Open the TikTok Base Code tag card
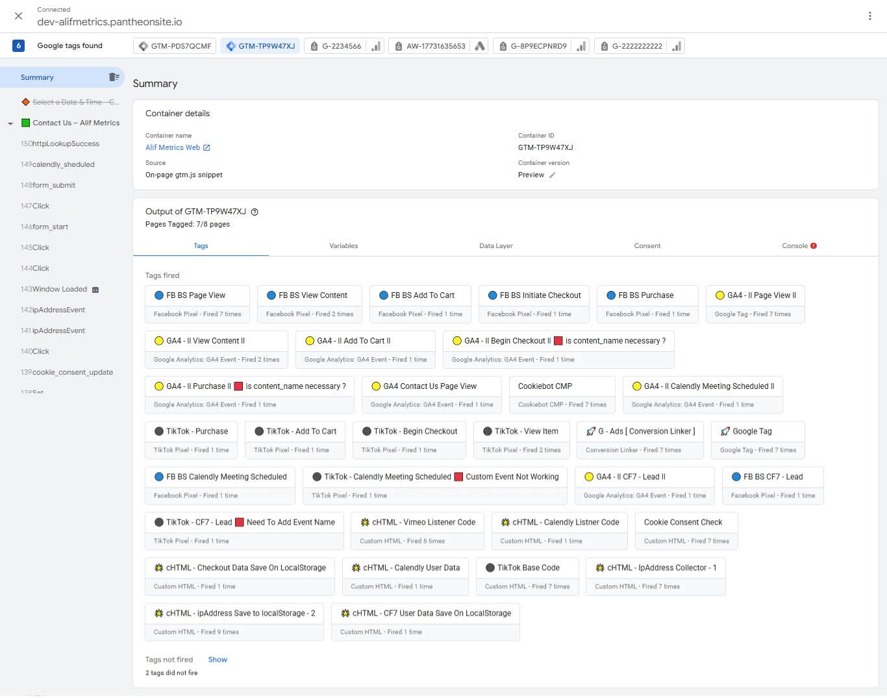This screenshot has height=698, width=887. click(x=527, y=576)
